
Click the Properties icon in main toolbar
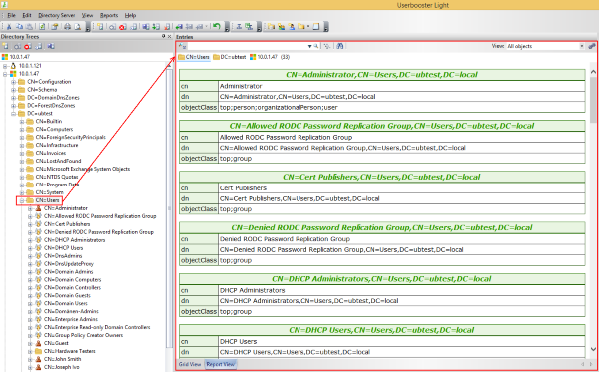55,27
